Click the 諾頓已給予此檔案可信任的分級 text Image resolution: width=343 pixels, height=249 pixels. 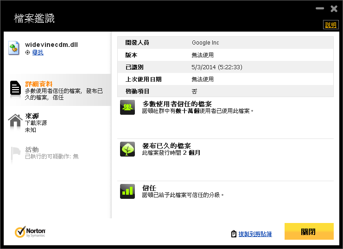coord(183,195)
